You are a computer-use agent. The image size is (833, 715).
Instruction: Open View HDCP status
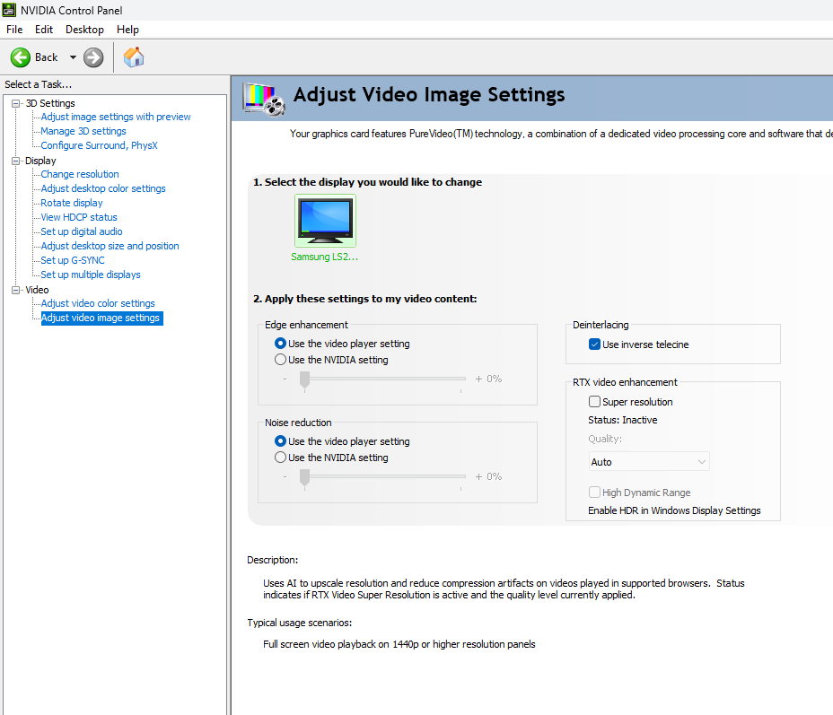79,217
